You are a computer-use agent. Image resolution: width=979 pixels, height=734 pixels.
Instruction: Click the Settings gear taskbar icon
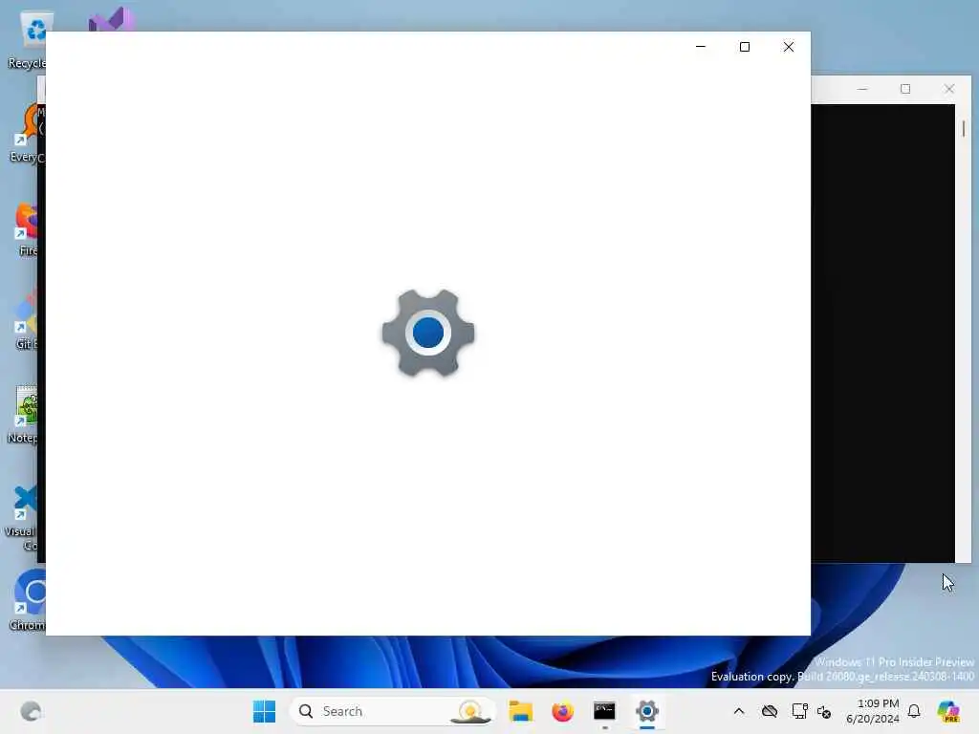(x=647, y=711)
